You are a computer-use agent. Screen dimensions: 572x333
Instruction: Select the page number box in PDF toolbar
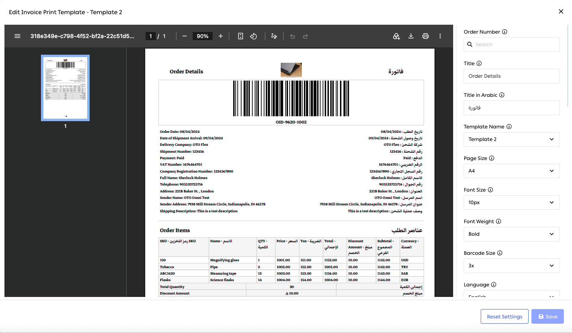[151, 36]
